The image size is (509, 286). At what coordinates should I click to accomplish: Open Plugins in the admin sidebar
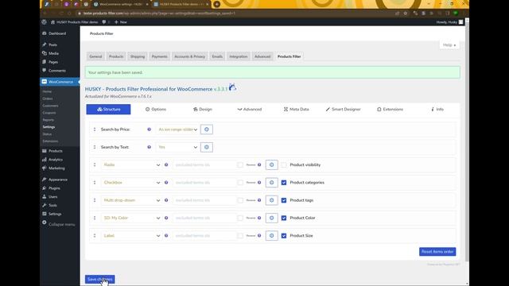point(54,188)
